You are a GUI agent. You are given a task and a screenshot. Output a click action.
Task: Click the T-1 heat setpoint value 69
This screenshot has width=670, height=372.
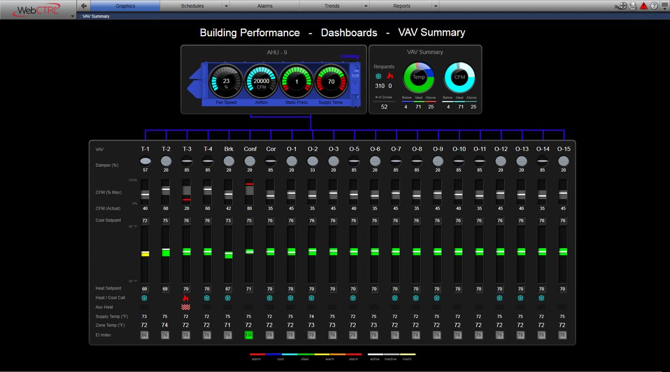click(145, 289)
